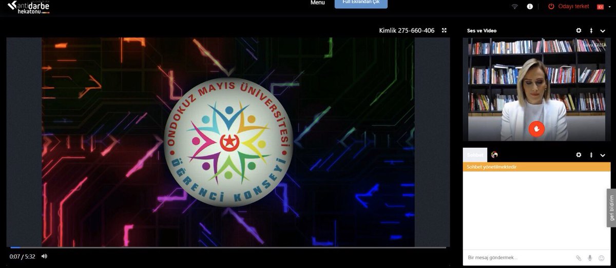Open the antidarbe hekatonu logo
This screenshot has width=616, height=268.
click(29, 7)
